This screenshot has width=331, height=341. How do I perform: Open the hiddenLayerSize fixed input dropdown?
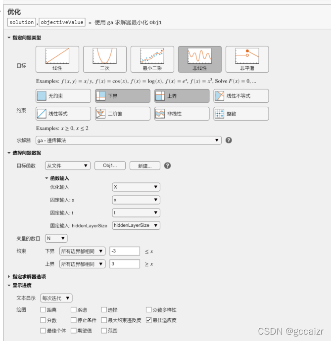[x=136, y=225]
